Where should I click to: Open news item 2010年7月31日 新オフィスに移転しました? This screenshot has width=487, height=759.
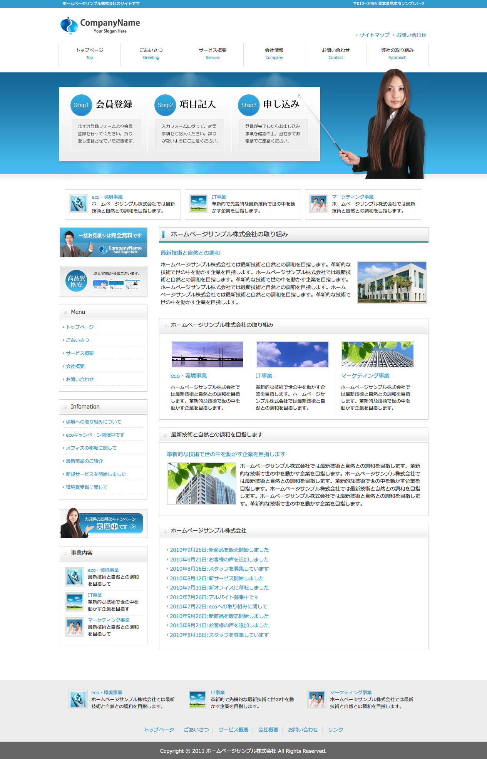point(219,588)
